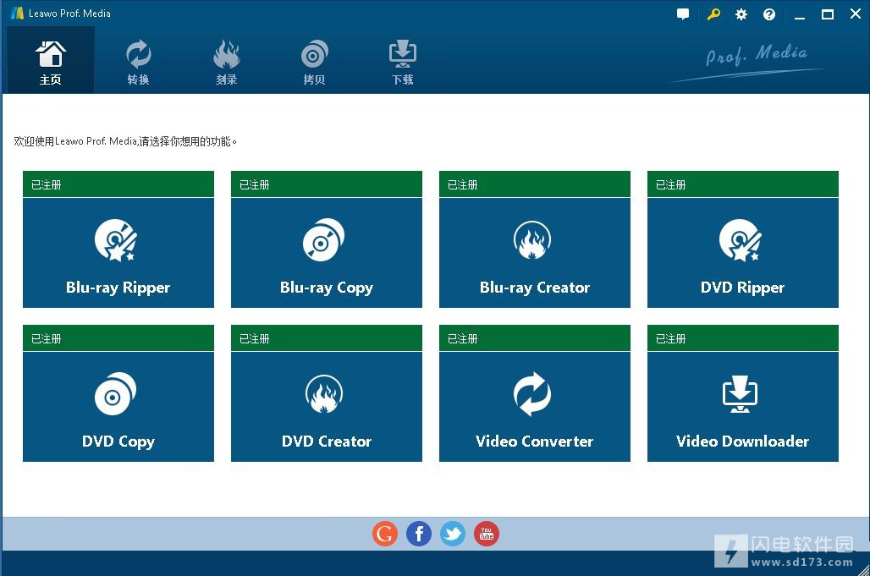Open the Facebook social link

click(419, 534)
